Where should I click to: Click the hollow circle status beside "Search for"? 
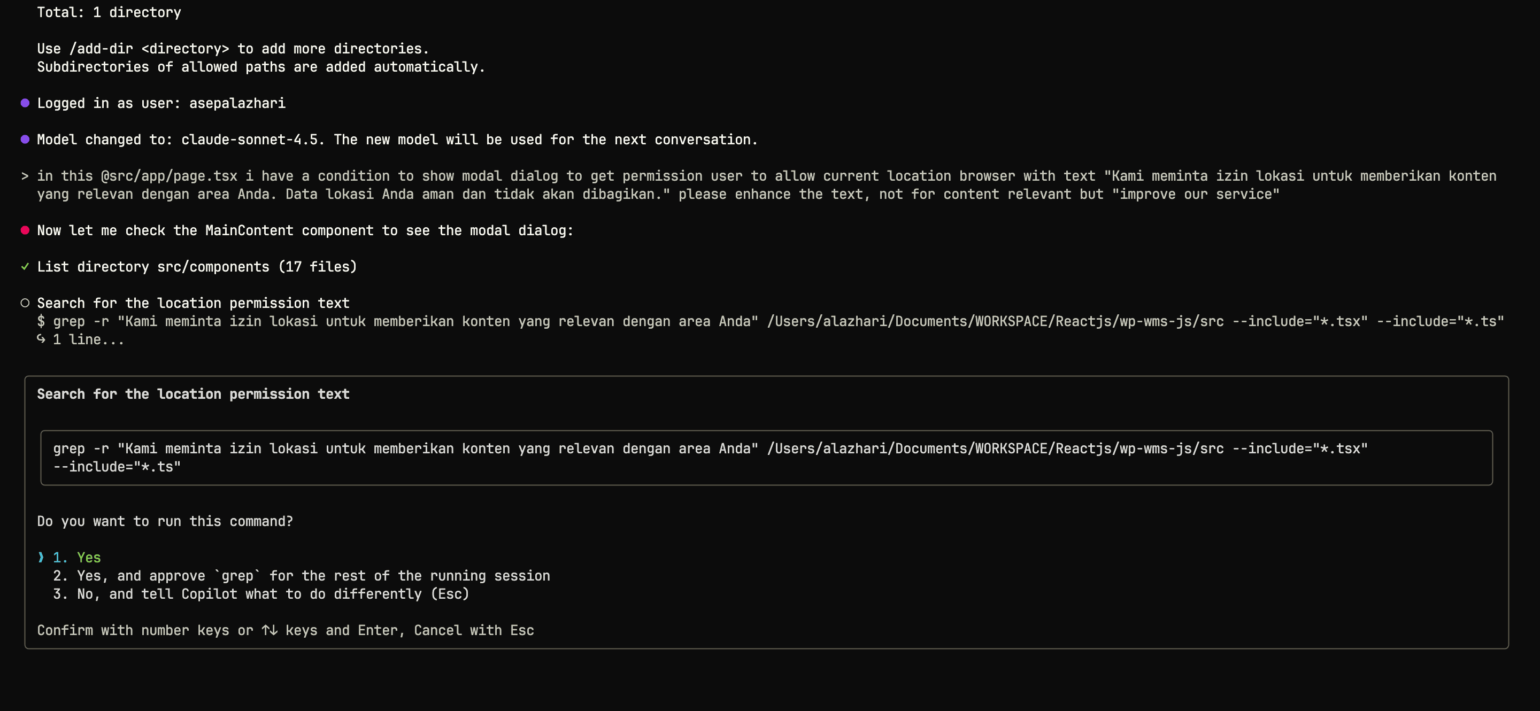point(25,304)
